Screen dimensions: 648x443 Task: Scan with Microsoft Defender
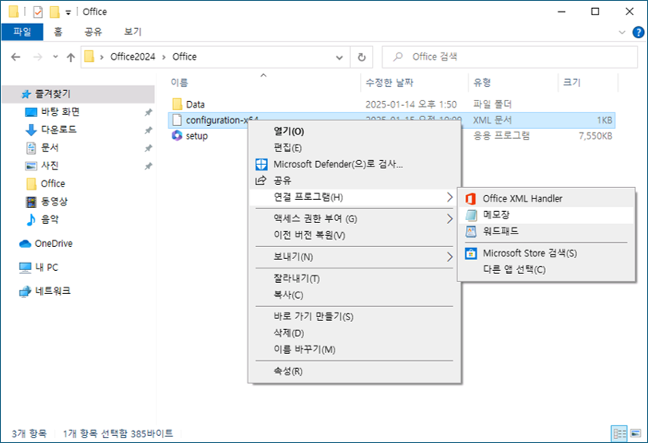[354, 164]
